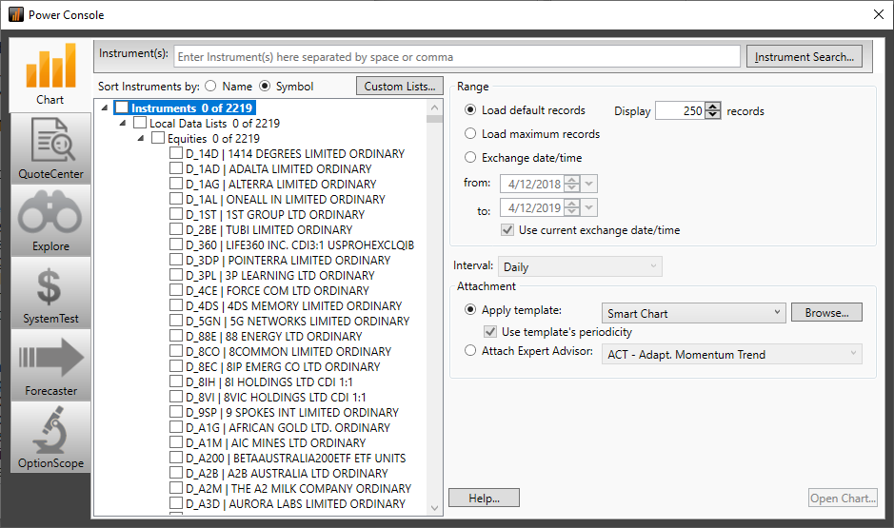This screenshot has height=528, width=894.
Task: Collapse the Local Data Lists node
Action: (123, 123)
